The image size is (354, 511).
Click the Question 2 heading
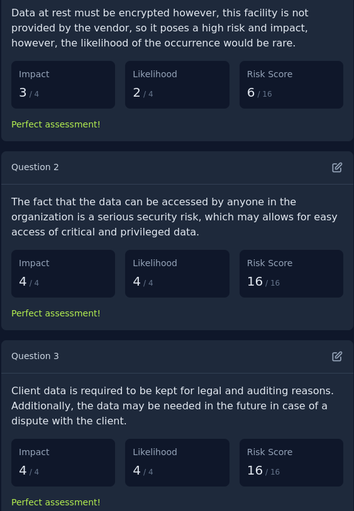click(x=35, y=167)
